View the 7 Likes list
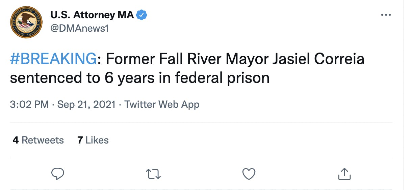Image resolution: width=410 pixels, height=190 pixels. [x=93, y=140]
